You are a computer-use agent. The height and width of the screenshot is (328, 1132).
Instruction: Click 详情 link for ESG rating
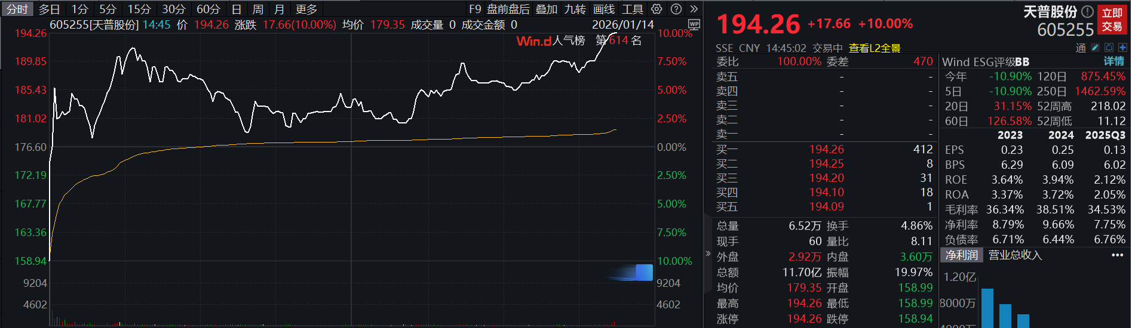tap(1113, 61)
